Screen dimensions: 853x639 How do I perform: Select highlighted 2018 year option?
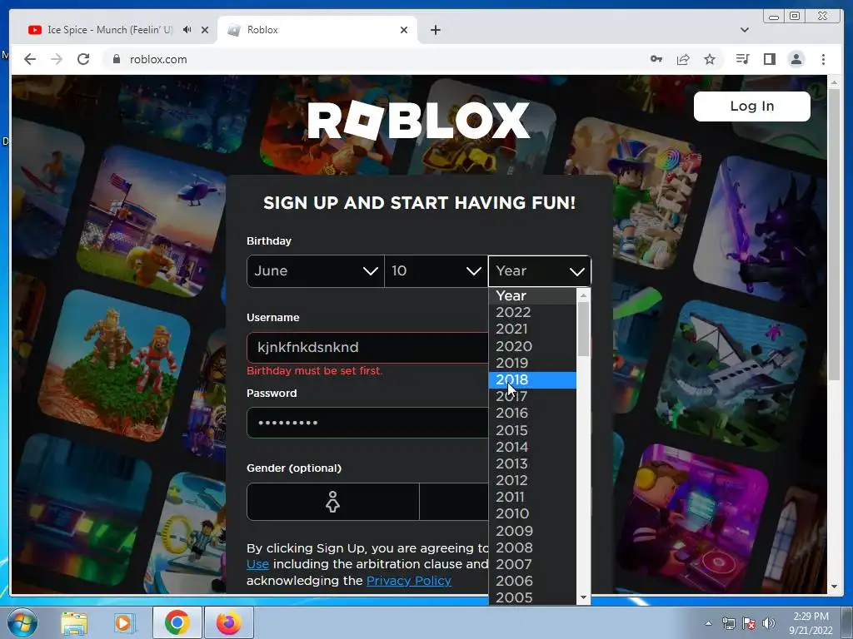click(x=532, y=379)
